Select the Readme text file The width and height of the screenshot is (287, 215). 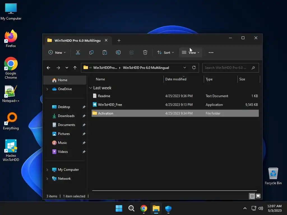tap(175, 96)
